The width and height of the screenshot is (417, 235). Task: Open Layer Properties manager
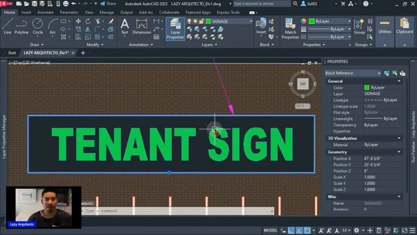coord(175,29)
